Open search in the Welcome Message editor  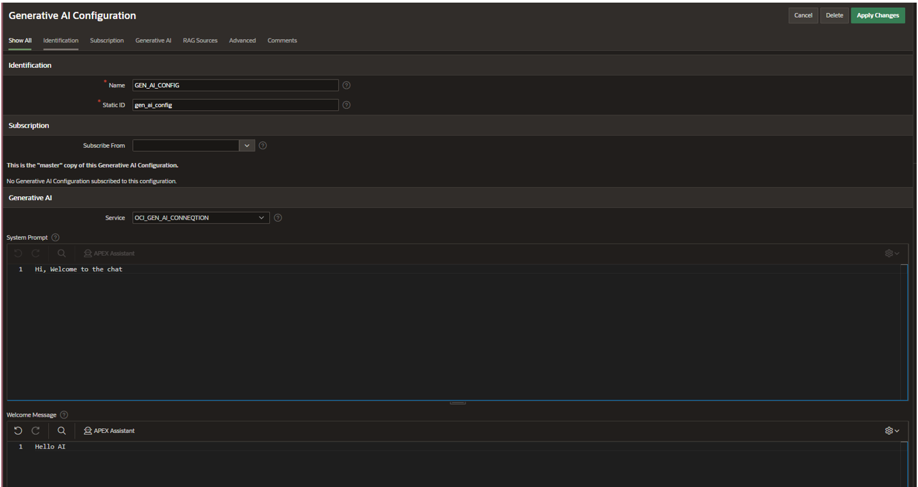[x=61, y=431]
